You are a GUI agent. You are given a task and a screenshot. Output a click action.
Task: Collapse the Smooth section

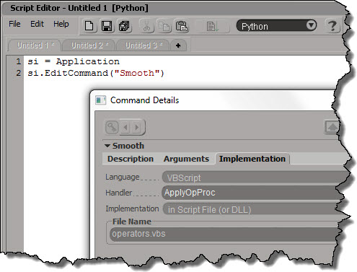click(107, 146)
